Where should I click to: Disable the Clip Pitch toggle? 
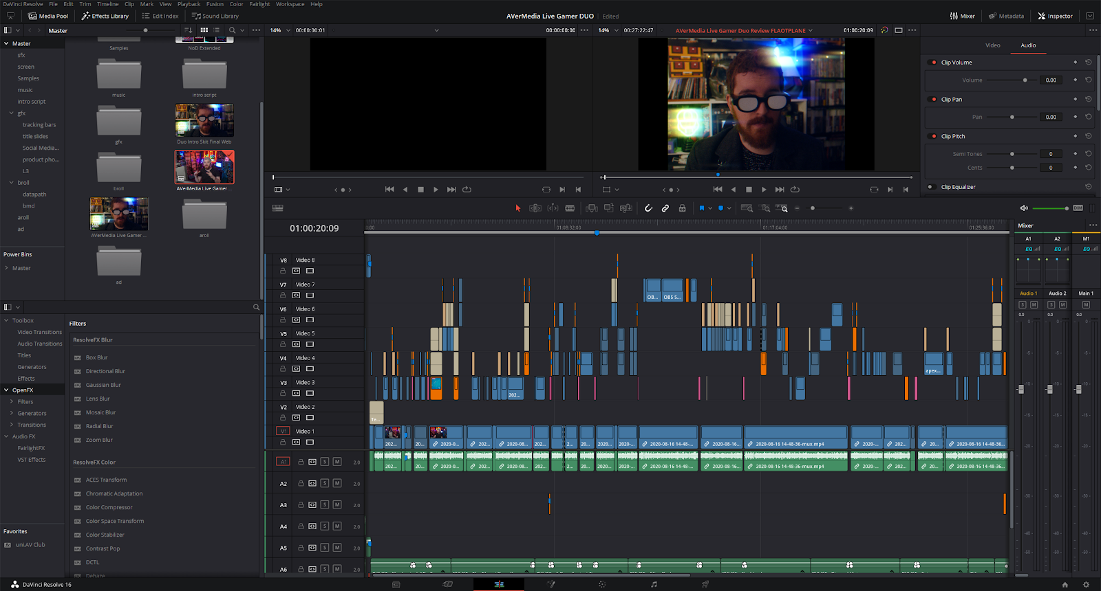[x=933, y=136]
